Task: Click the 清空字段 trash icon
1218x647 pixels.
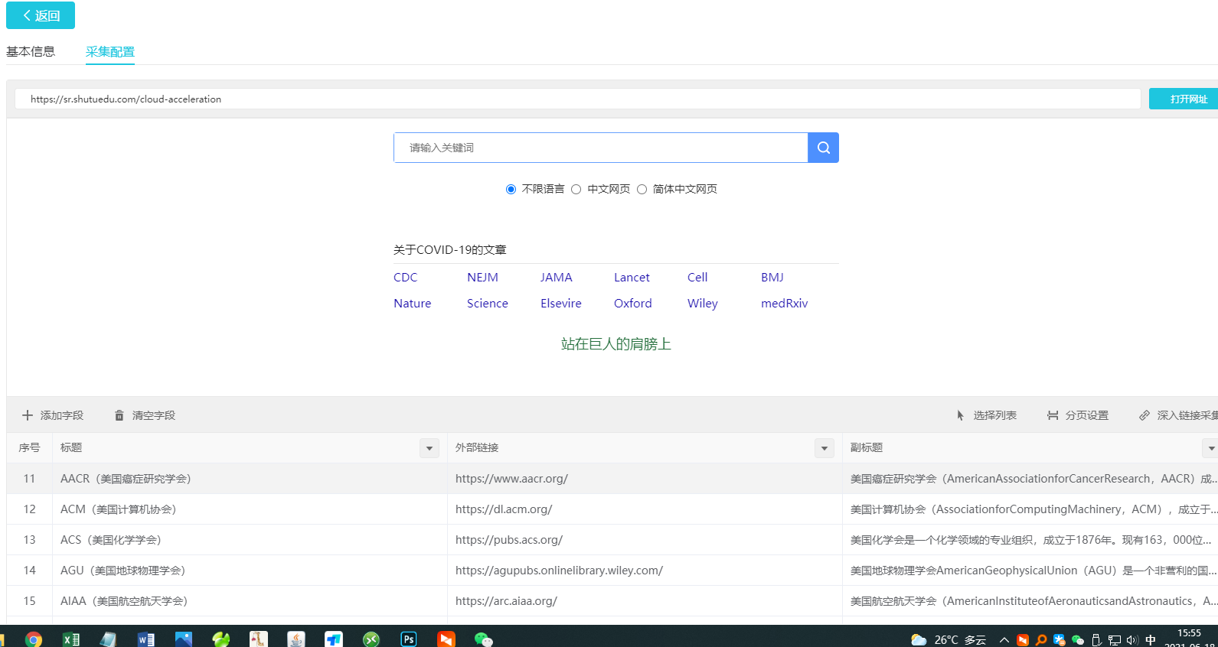Action: tap(119, 415)
